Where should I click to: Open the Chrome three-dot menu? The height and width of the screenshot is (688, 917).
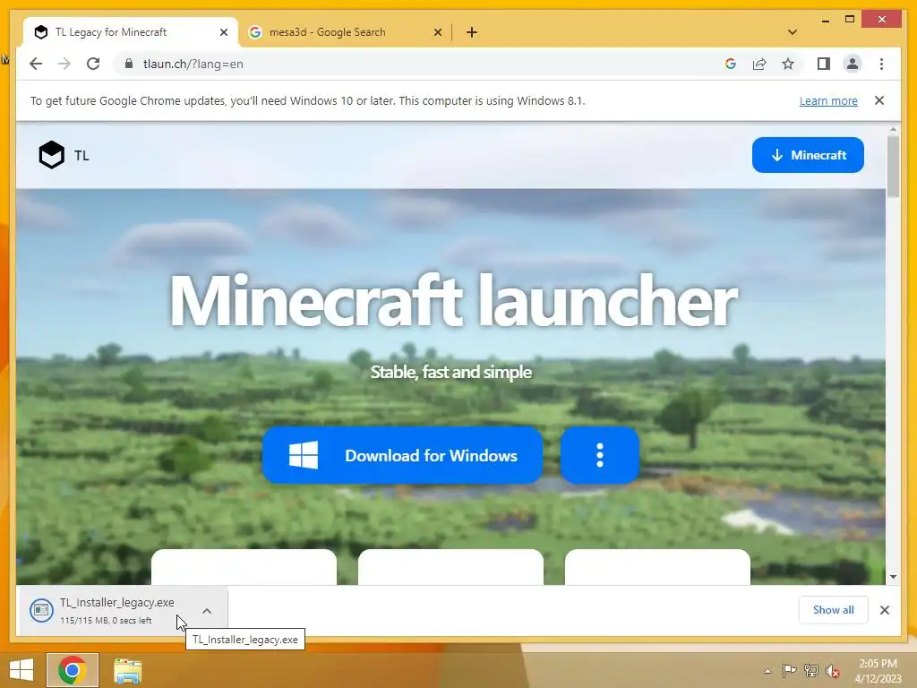click(x=881, y=64)
